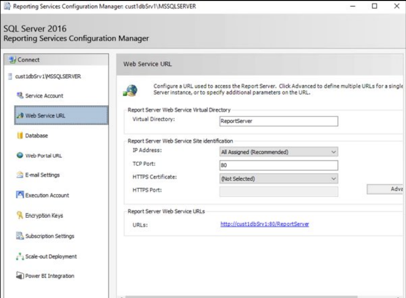This screenshot has height=298, width=406.
Task: Click the globe icon in Web Service URL panel
Action: (x=130, y=90)
